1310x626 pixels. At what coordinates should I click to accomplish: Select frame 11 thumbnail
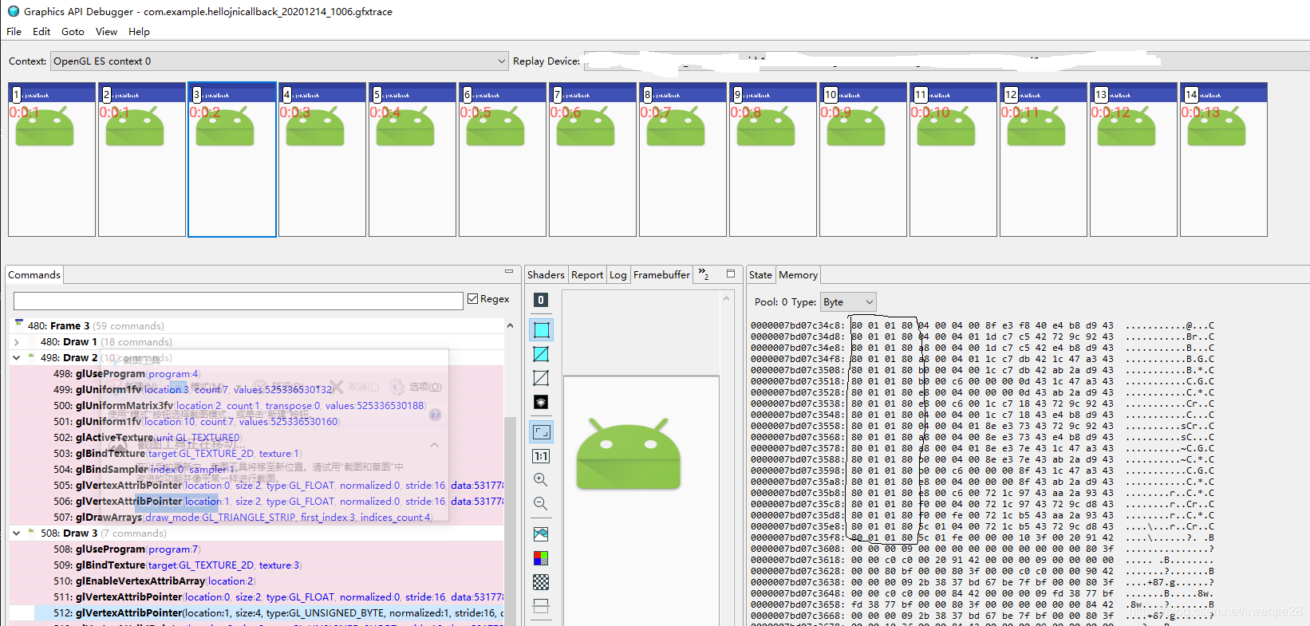pos(953,159)
